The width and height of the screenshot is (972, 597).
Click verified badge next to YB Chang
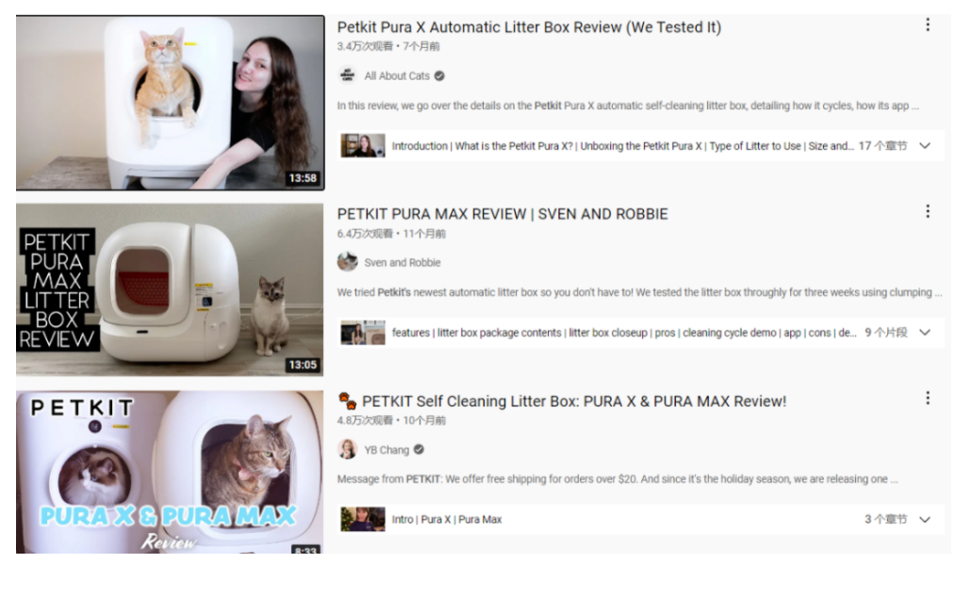pyautogui.click(x=419, y=450)
